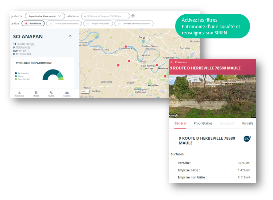The width and height of the screenshot is (273, 200).
Task: Open the Détail document icon
Action: pyautogui.click(x=36, y=93)
